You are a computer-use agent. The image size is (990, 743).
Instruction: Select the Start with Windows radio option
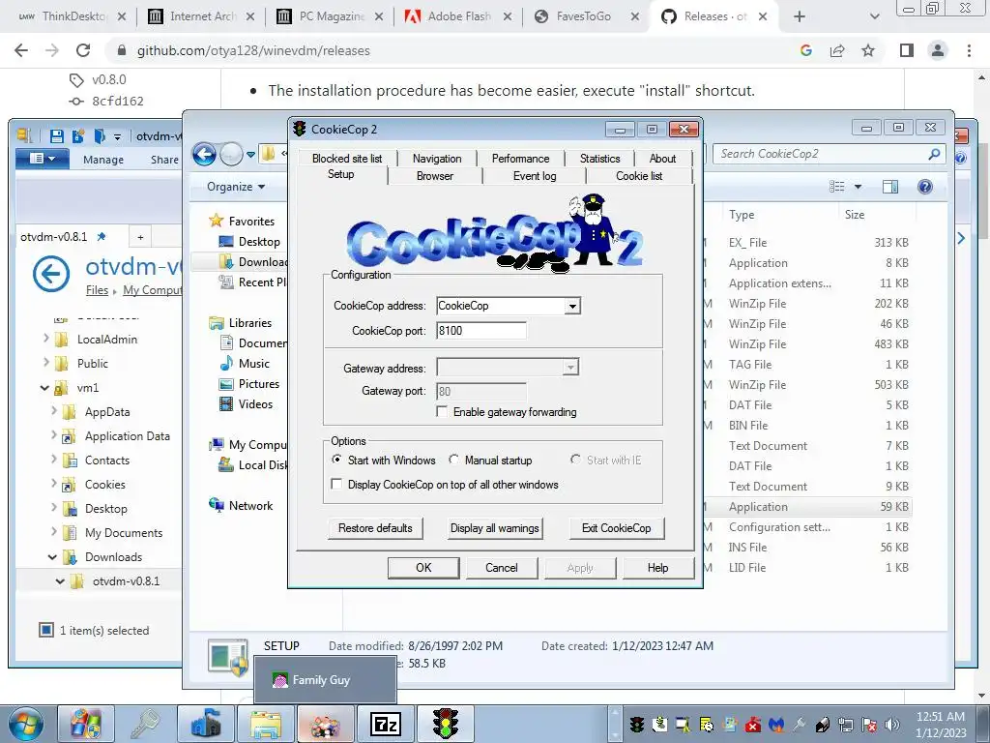(x=336, y=460)
